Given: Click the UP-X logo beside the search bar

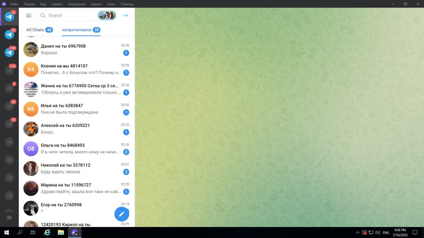Looking at the screenshot, I should pos(125,16).
